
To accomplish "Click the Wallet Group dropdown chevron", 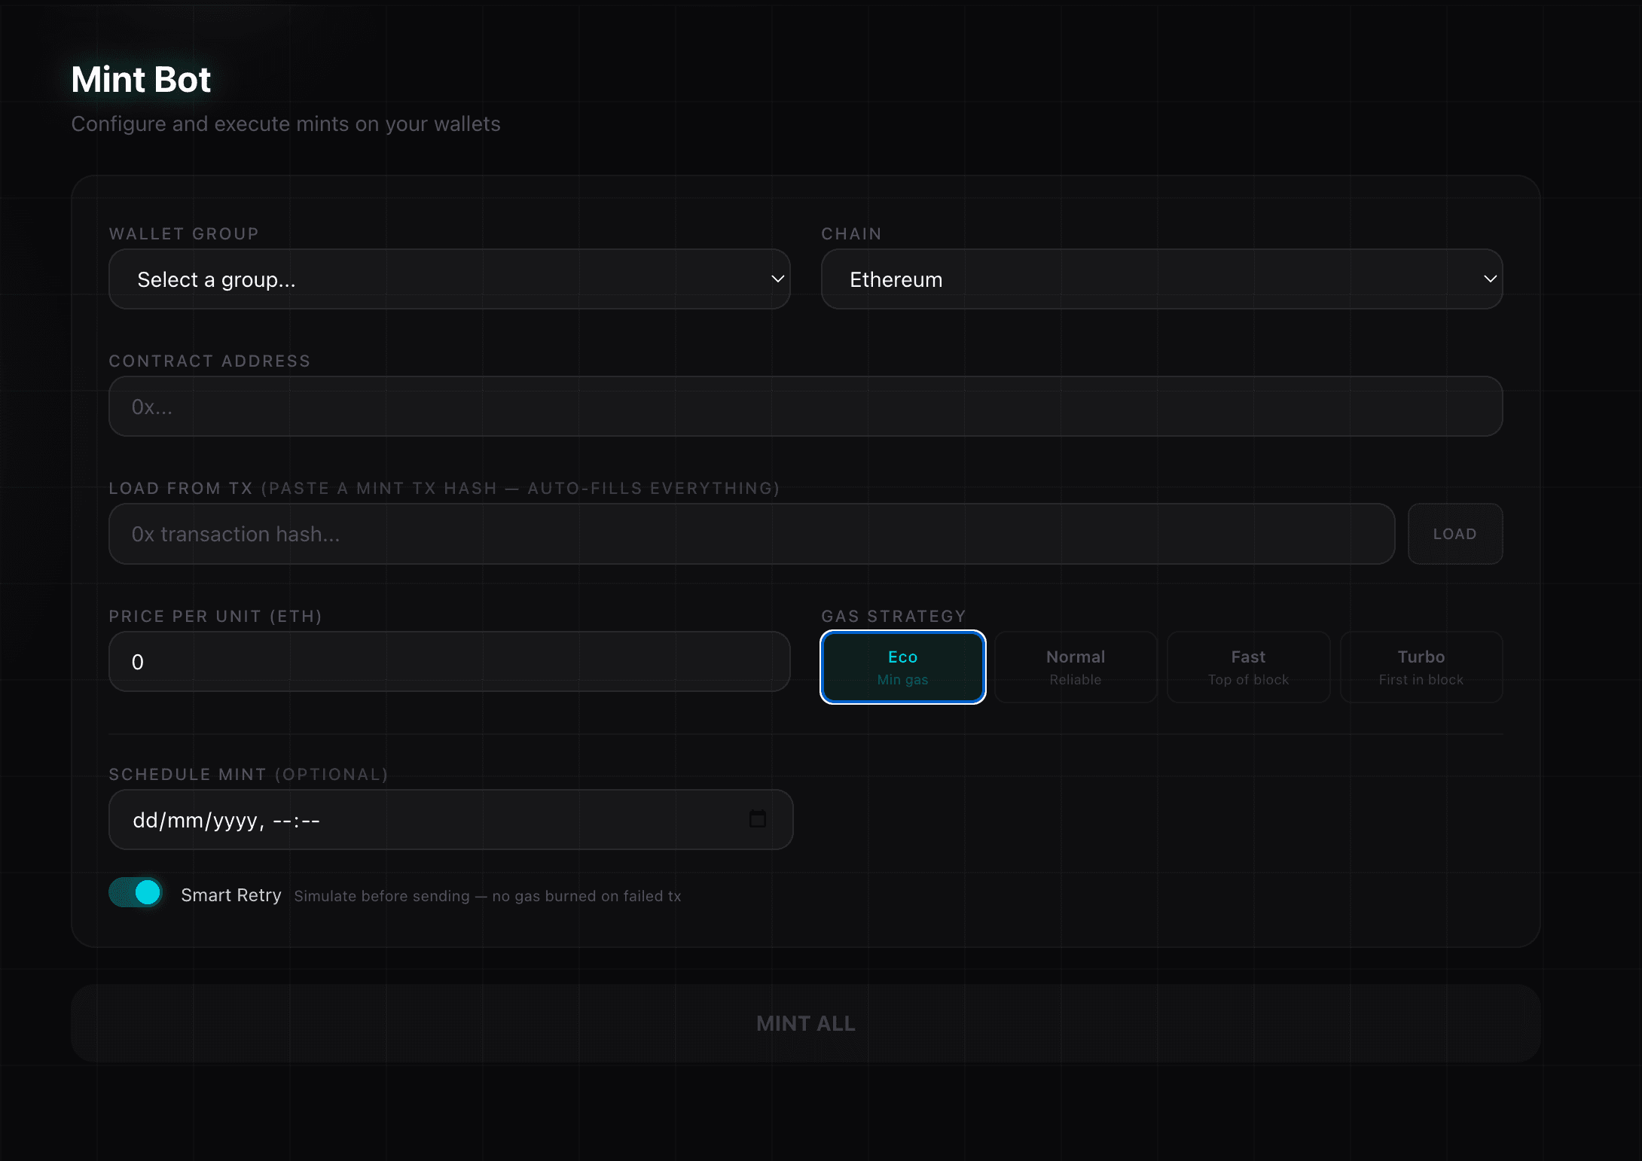I will tap(777, 279).
